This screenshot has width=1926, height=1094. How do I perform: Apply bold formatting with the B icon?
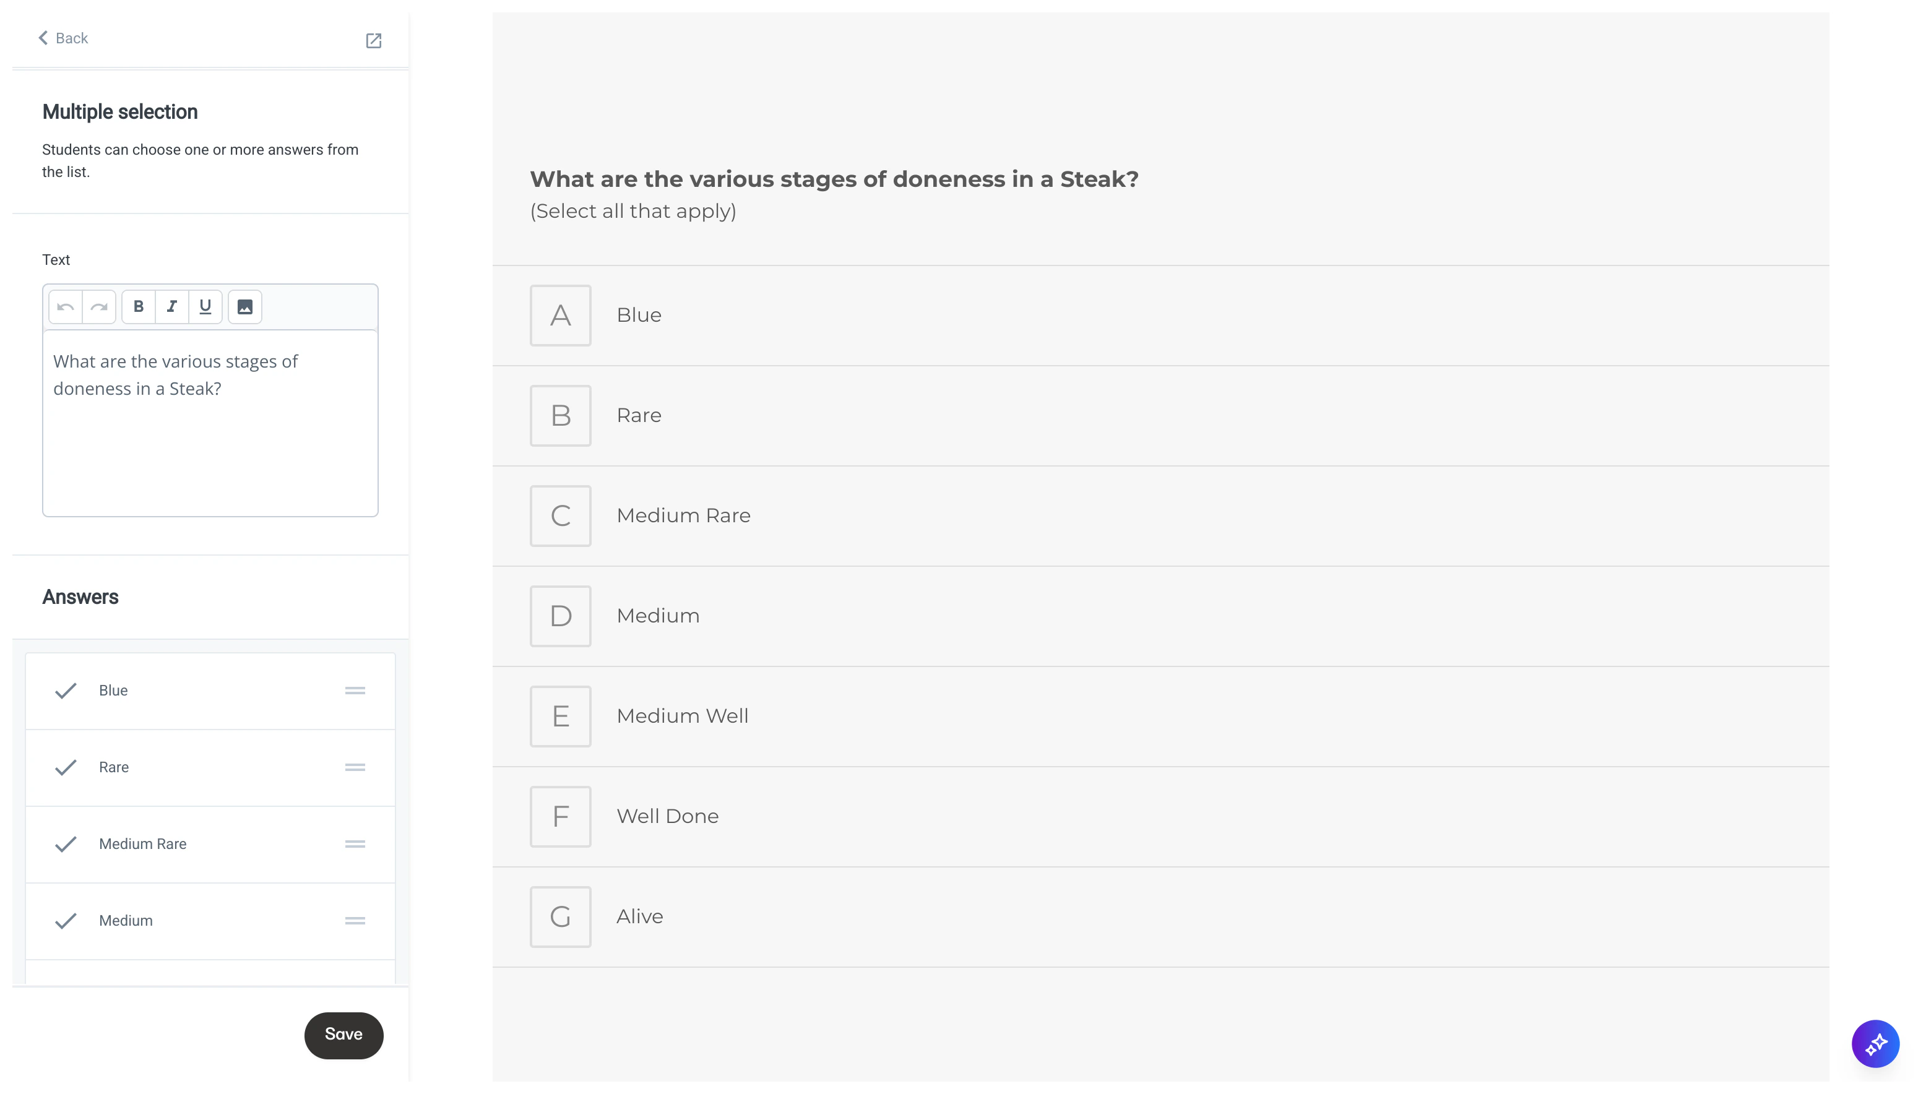(x=138, y=306)
